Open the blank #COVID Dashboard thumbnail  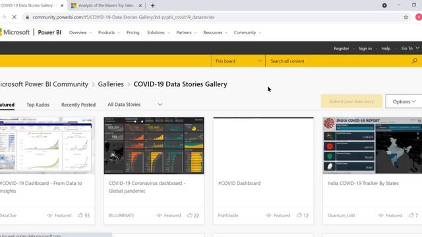(264, 145)
